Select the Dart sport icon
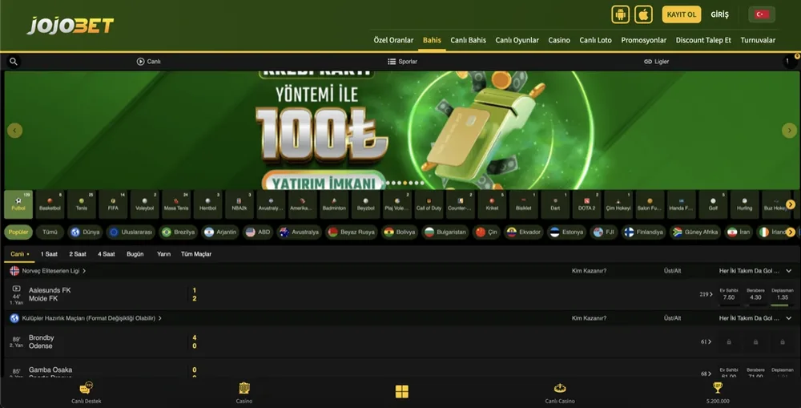 (555, 204)
